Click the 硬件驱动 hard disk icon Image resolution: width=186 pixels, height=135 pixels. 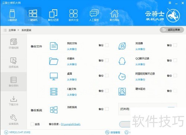click(122, 92)
